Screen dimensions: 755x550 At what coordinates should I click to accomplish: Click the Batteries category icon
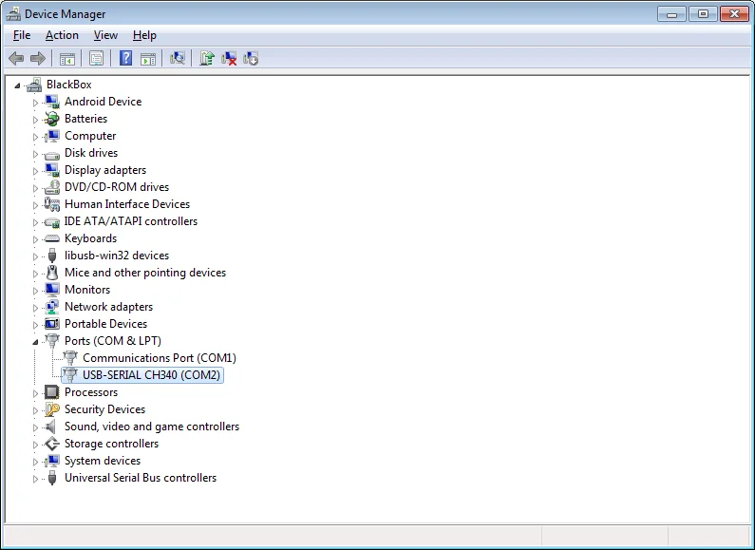(x=52, y=119)
